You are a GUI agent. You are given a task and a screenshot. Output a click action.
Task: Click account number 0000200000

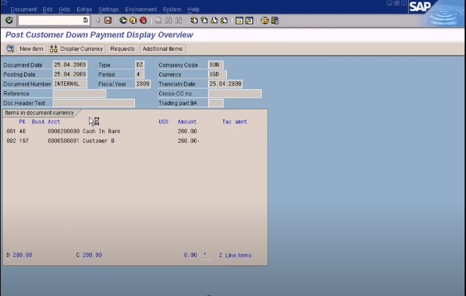63,131
